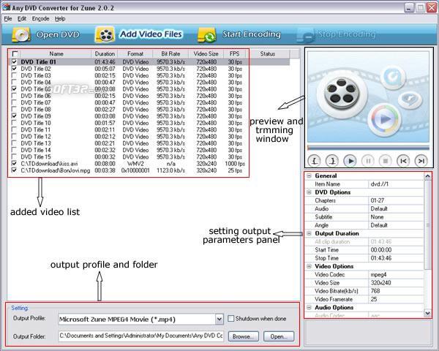Open the Encode menu
This screenshot has width=439, height=351.
(40, 19)
